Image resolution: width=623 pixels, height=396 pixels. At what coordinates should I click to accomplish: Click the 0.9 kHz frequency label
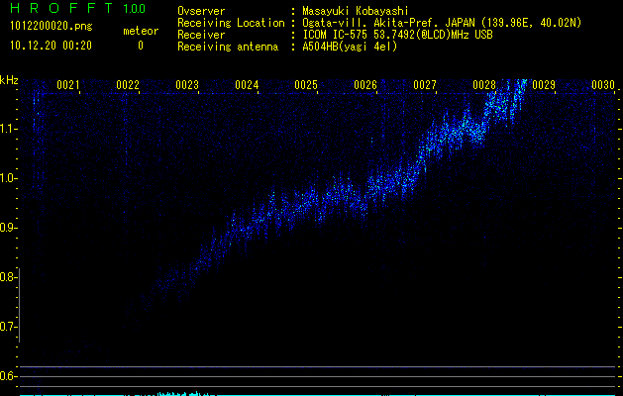pyautogui.click(x=8, y=228)
